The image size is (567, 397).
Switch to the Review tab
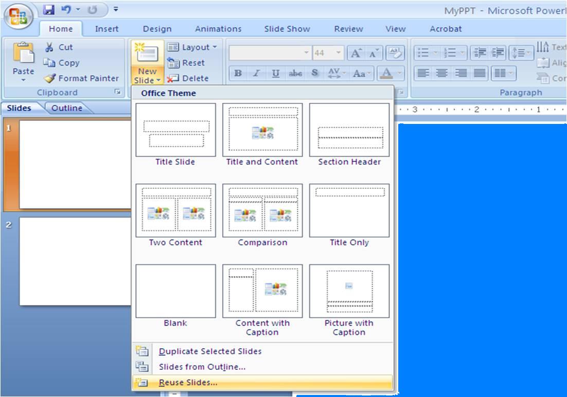click(349, 29)
